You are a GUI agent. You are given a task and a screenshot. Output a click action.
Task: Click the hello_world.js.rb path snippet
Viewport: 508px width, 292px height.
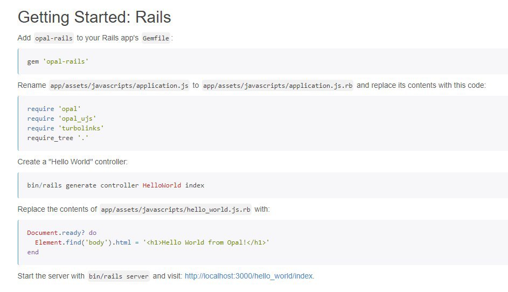pyautogui.click(x=176, y=210)
